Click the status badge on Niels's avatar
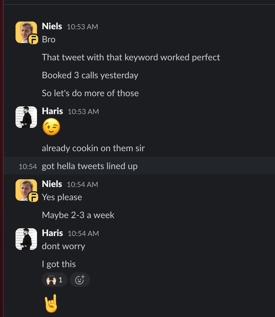275x317 pixels. (x=33, y=39)
